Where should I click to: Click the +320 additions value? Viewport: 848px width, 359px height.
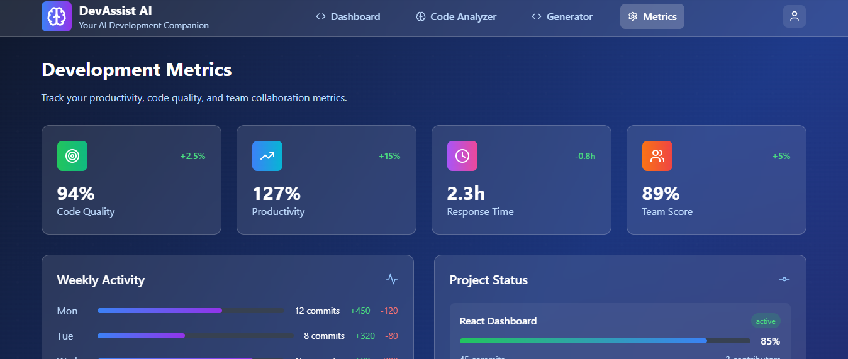(x=365, y=336)
